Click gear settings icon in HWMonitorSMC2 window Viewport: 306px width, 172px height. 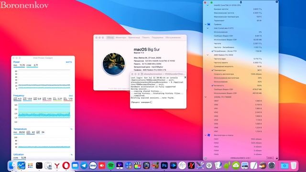(x=276, y=2)
